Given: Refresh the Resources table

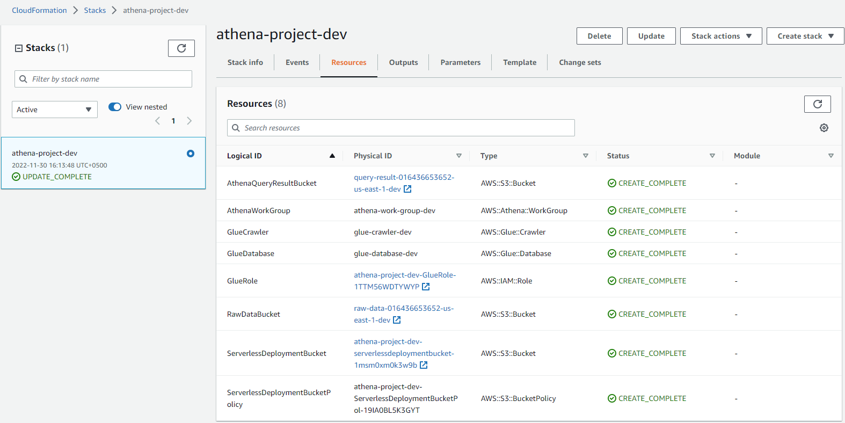Looking at the screenshot, I should coord(817,104).
